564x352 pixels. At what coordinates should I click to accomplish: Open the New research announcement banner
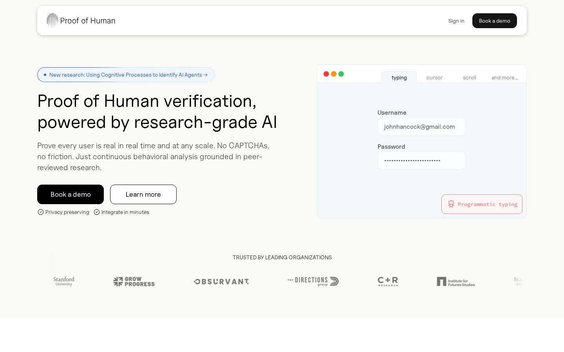126,75
